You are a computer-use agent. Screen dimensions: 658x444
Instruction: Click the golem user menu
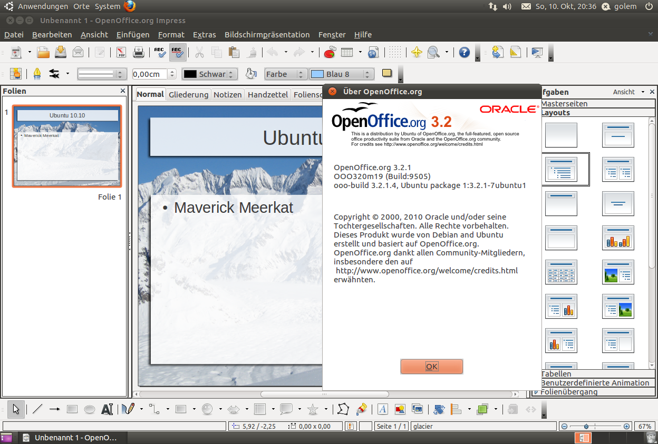click(620, 6)
